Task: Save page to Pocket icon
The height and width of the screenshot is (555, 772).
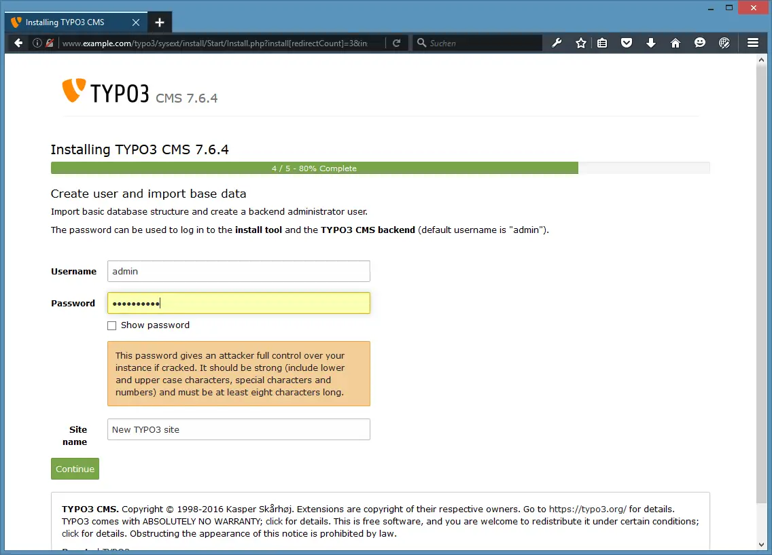Action: 627,43
